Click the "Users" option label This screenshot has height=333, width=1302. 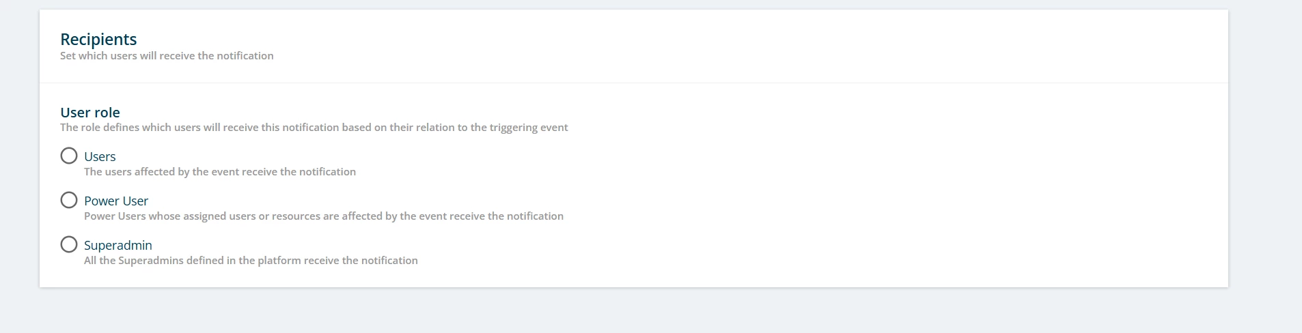(x=100, y=157)
